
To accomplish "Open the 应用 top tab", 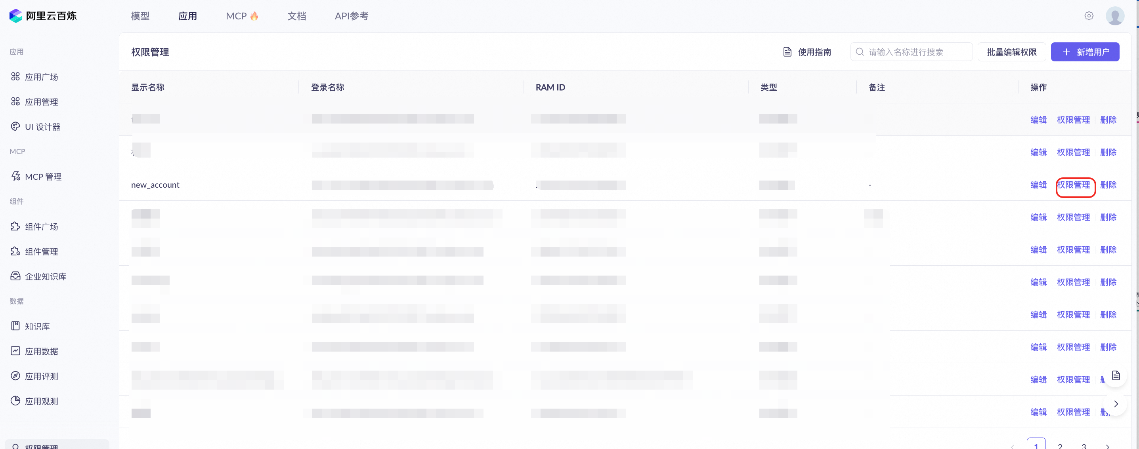I will coord(187,16).
